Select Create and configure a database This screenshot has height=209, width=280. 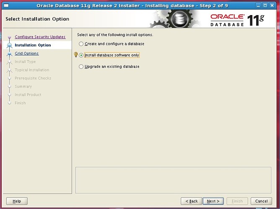(x=81, y=44)
